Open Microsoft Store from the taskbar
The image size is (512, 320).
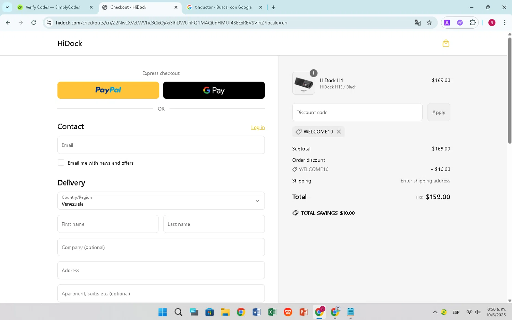[210, 312]
